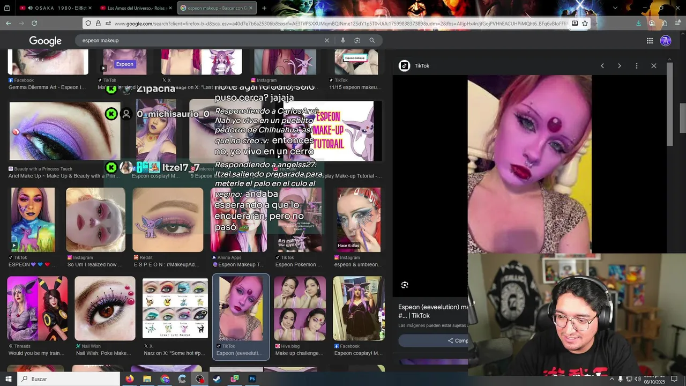Click the large pink-face preview image
The height and width of the screenshot is (386, 686).
530,164
